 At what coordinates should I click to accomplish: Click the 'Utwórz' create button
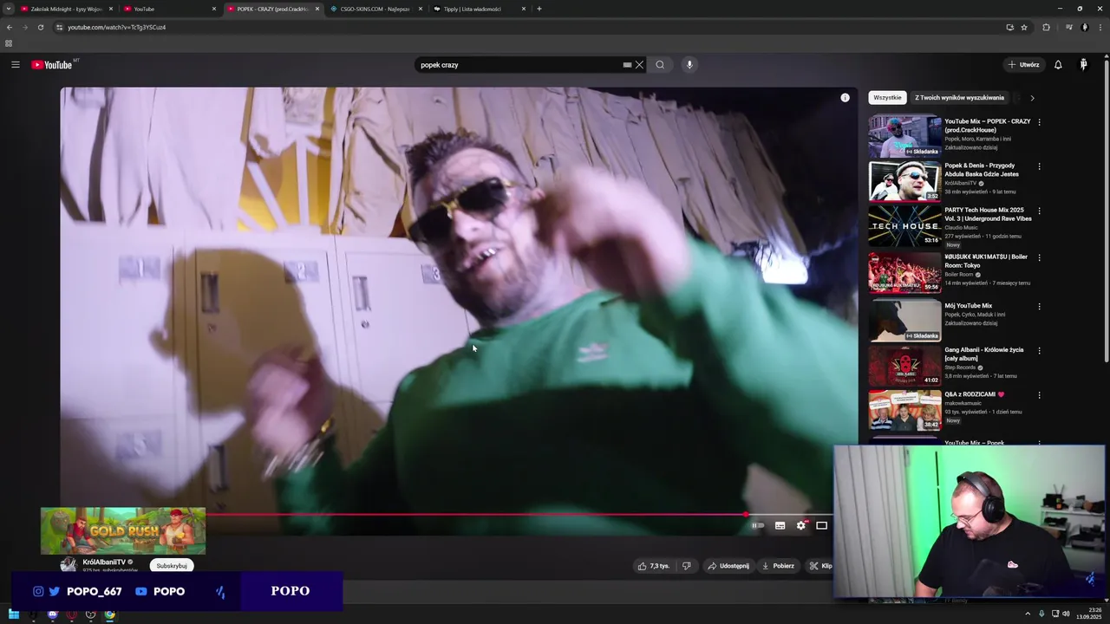click(x=1023, y=65)
